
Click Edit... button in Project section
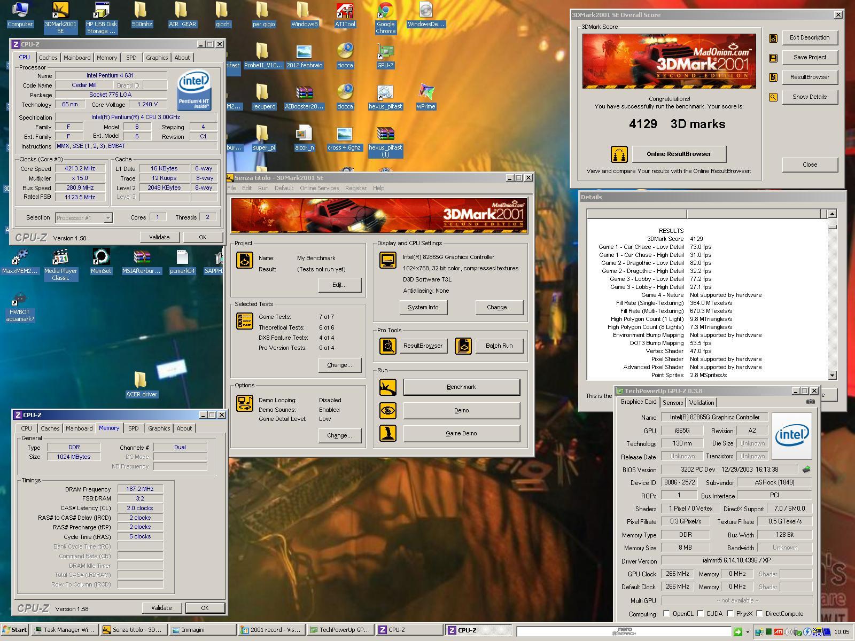[x=339, y=285]
